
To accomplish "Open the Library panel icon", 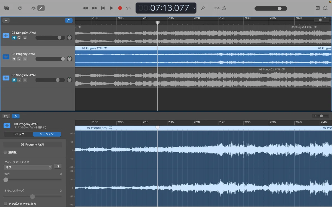I will click(x=7, y=8).
